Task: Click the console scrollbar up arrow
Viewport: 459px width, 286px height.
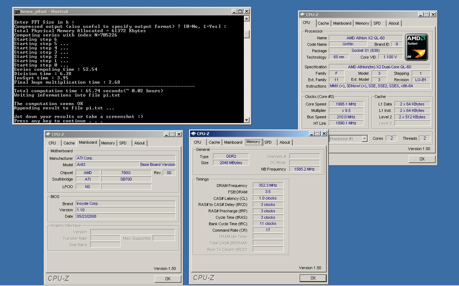Action: point(246,19)
